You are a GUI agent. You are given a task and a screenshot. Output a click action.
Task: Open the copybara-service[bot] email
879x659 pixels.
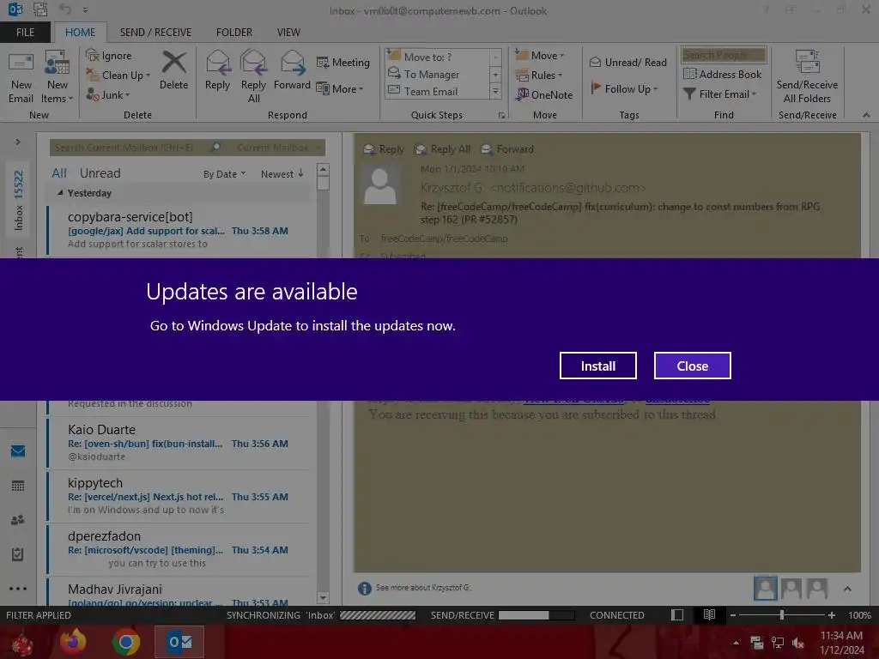pos(179,230)
